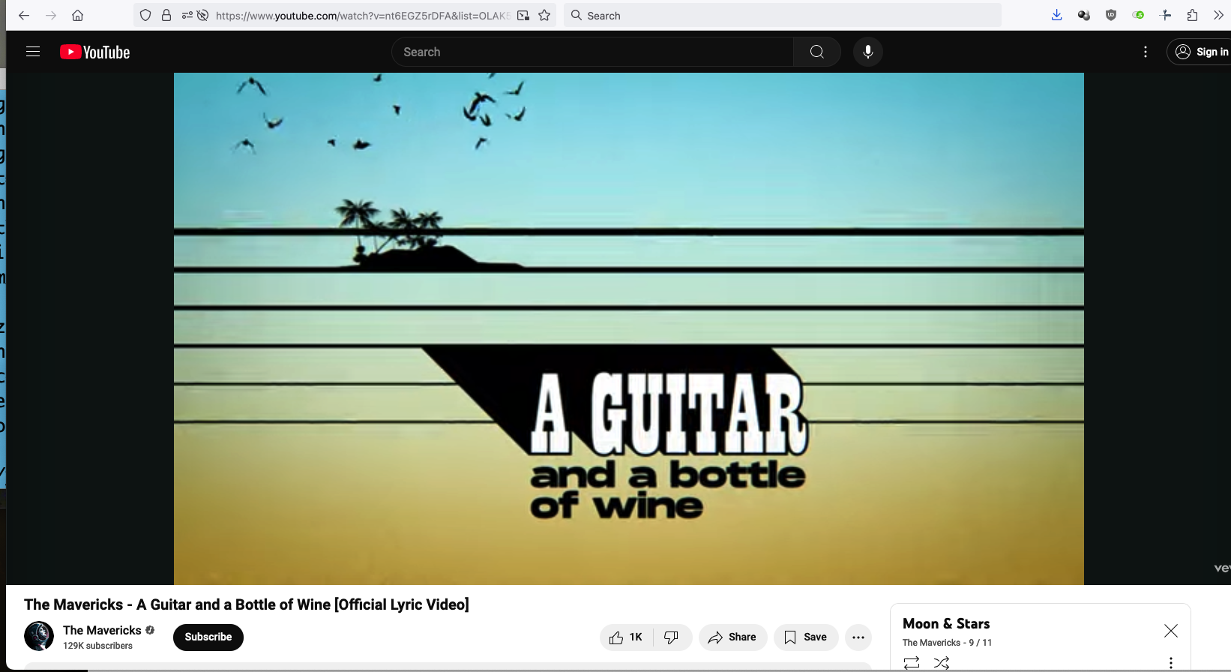Open the YouTube hamburger guide menu
Viewport: 1231px width, 672px height.
(33, 52)
